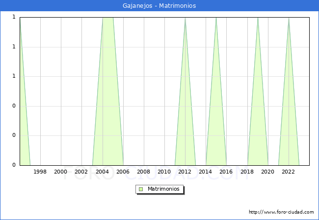Click the 2022 x-axis label

pos(288,172)
